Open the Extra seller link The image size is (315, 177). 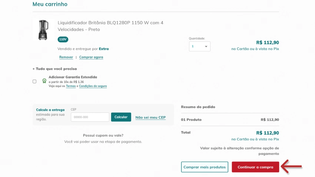click(104, 49)
